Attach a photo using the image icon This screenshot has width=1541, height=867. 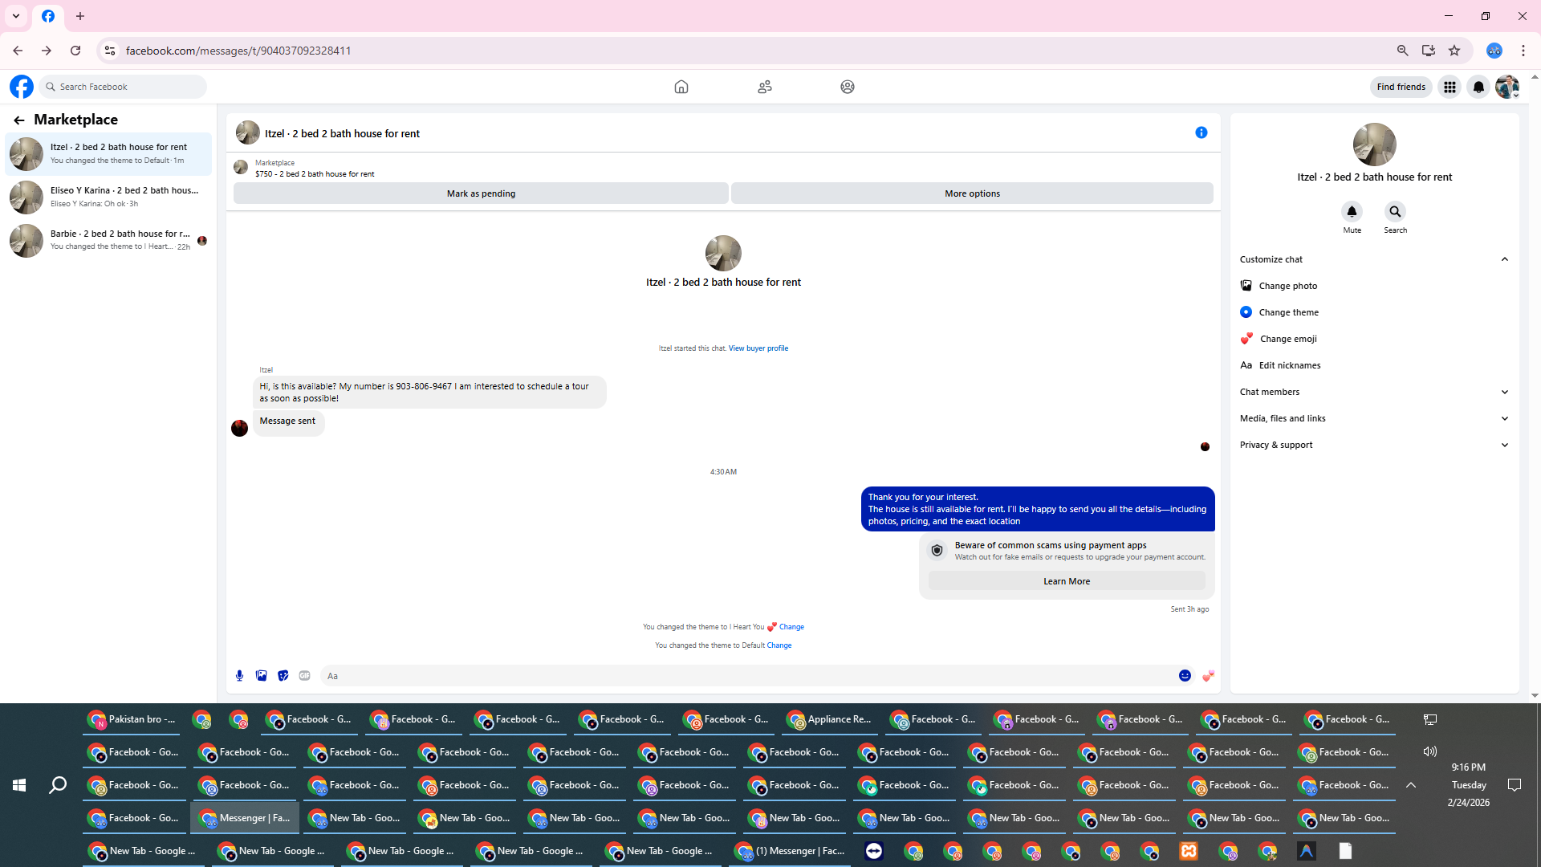click(x=261, y=676)
